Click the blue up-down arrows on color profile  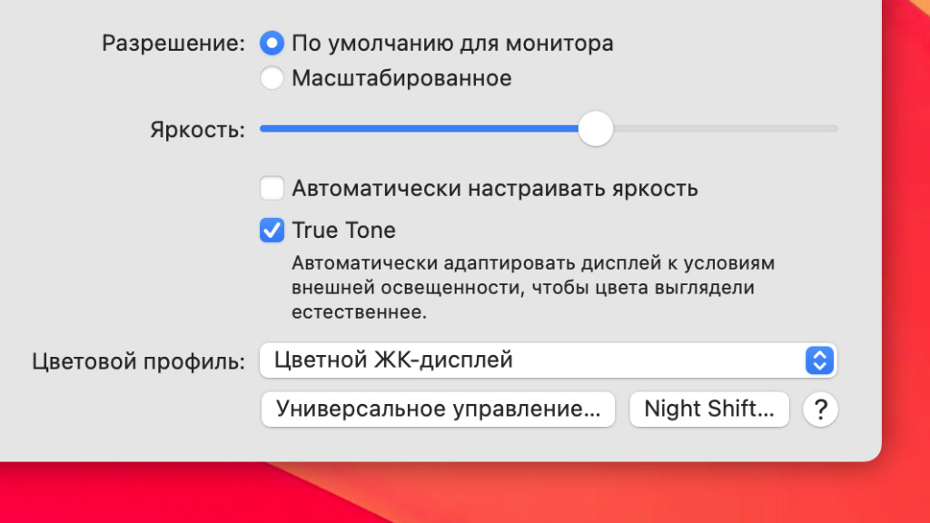[x=818, y=360]
